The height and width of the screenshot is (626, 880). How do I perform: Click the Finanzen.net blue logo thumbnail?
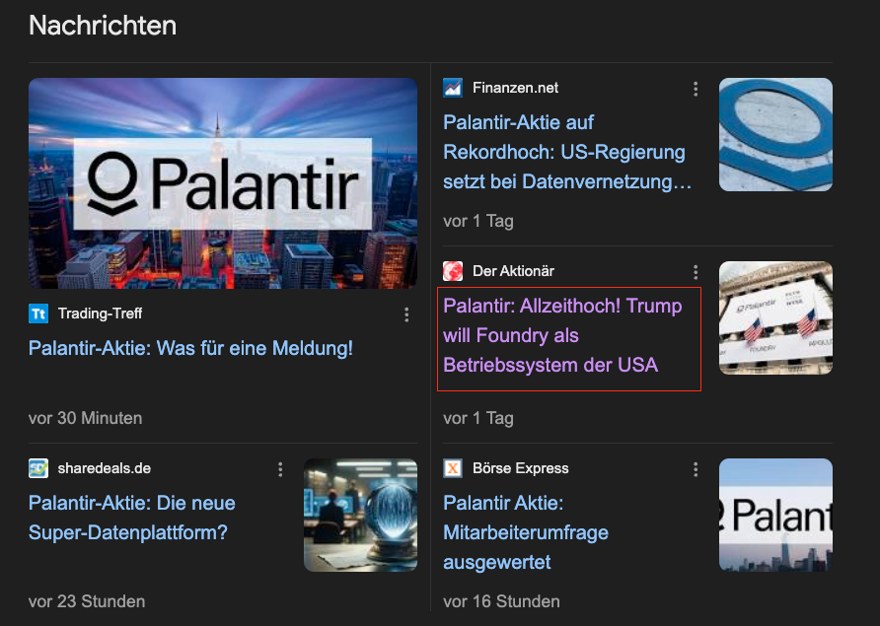tap(775, 135)
